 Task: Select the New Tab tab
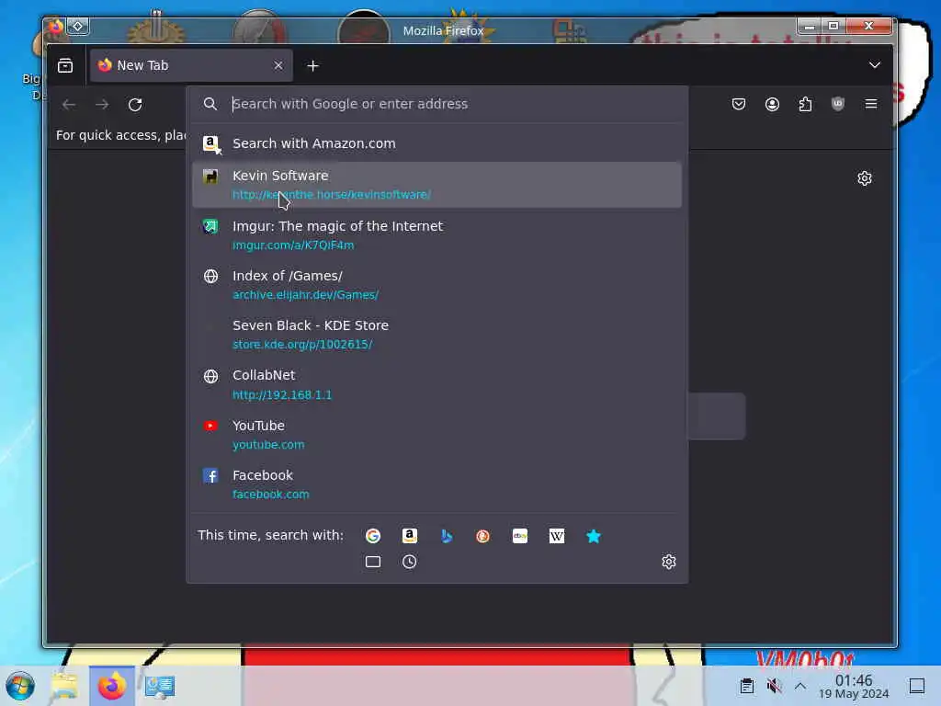pyautogui.click(x=191, y=65)
